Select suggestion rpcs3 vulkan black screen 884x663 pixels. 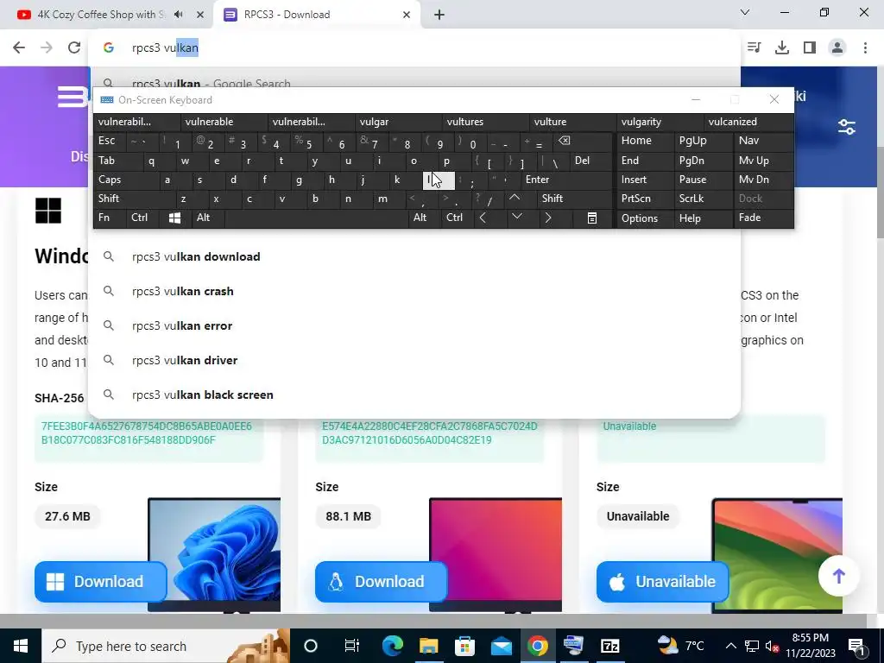[x=414, y=395]
